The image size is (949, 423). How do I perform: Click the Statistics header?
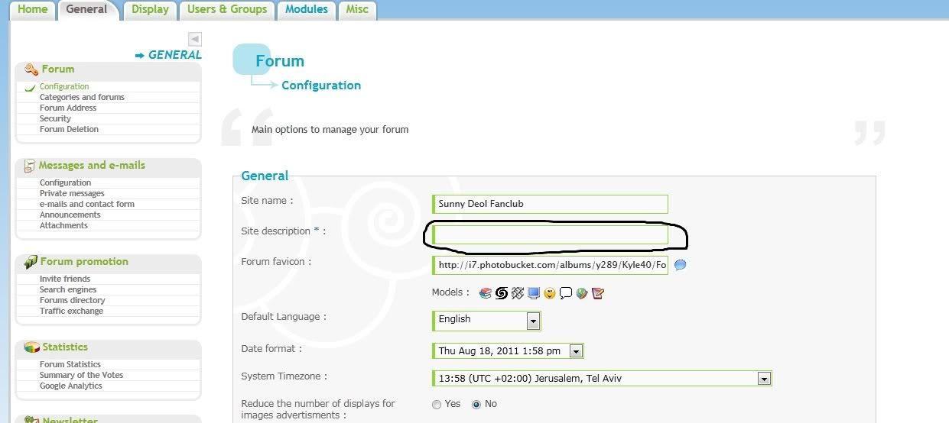pos(65,347)
